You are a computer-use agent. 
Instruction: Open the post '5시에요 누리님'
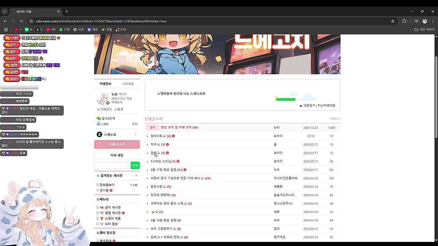click(161, 161)
